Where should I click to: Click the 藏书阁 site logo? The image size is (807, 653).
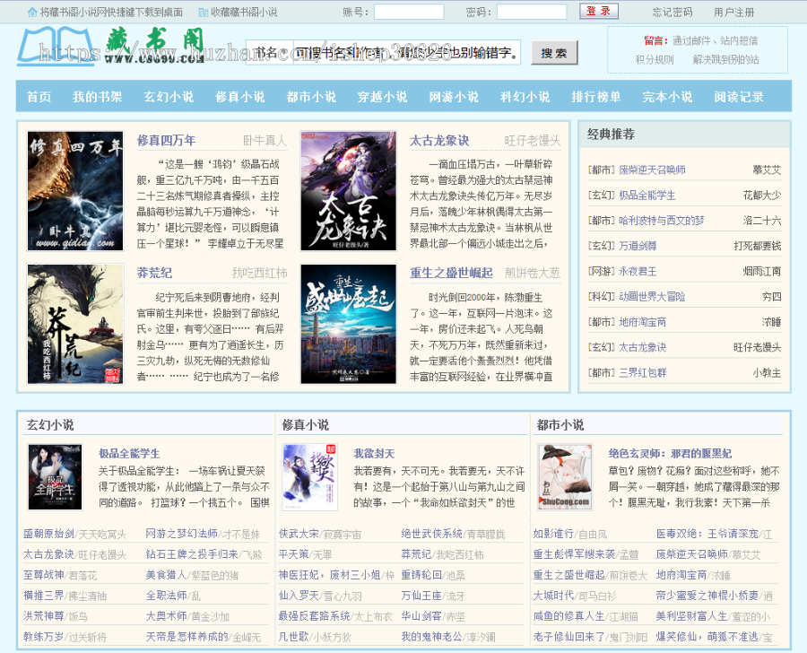[111, 47]
